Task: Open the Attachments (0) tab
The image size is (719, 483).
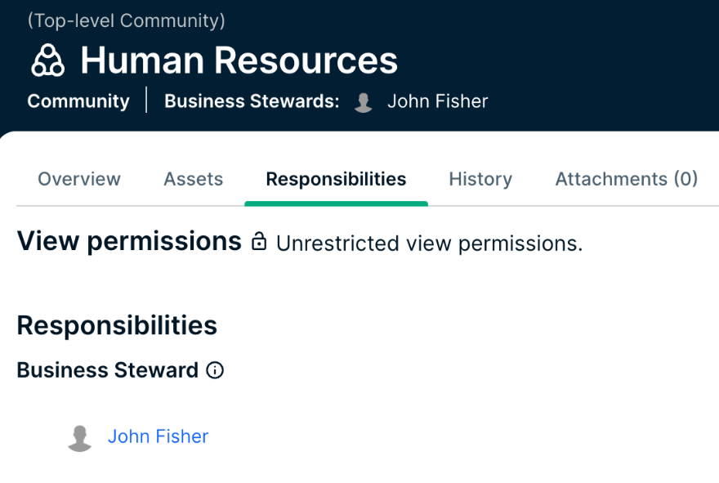Action: (x=626, y=179)
